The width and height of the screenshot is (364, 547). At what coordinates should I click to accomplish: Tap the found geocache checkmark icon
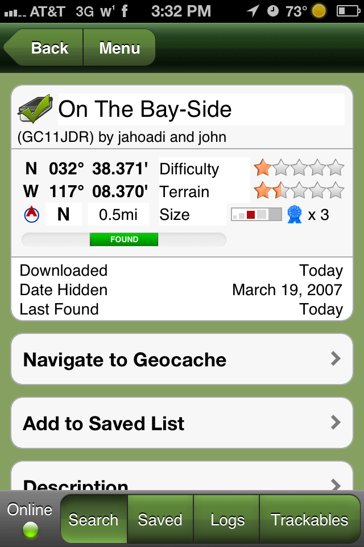35,109
